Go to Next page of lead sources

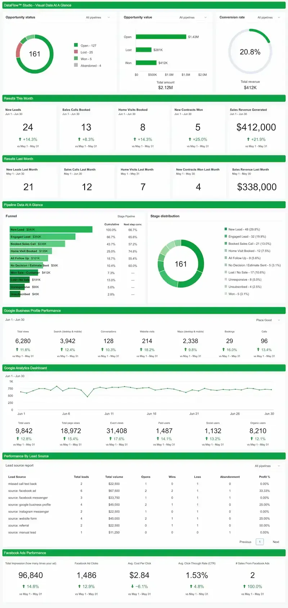tap(276, 542)
